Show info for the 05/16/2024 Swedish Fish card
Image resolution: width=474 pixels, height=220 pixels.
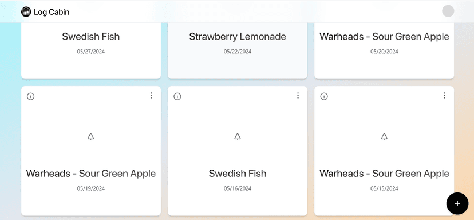point(177,96)
